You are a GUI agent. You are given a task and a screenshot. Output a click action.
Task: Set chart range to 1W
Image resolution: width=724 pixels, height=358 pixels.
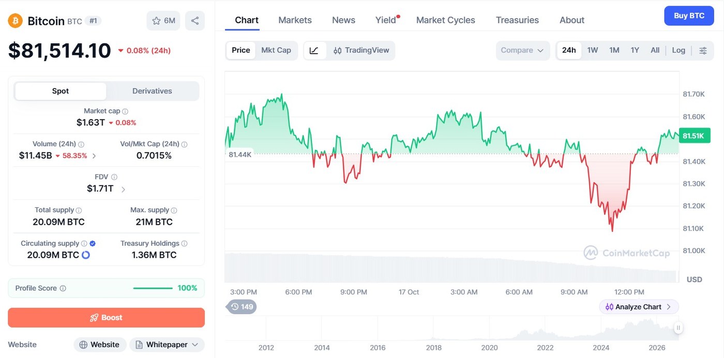click(x=593, y=51)
